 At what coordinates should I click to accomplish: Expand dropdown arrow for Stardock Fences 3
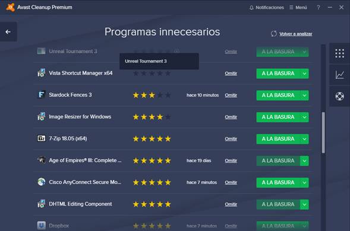(304, 95)
